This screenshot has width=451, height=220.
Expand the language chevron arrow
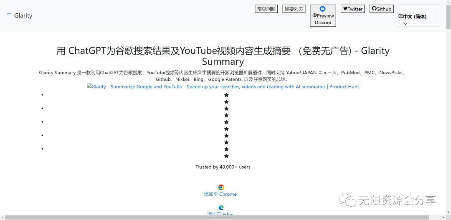(405, 23)
